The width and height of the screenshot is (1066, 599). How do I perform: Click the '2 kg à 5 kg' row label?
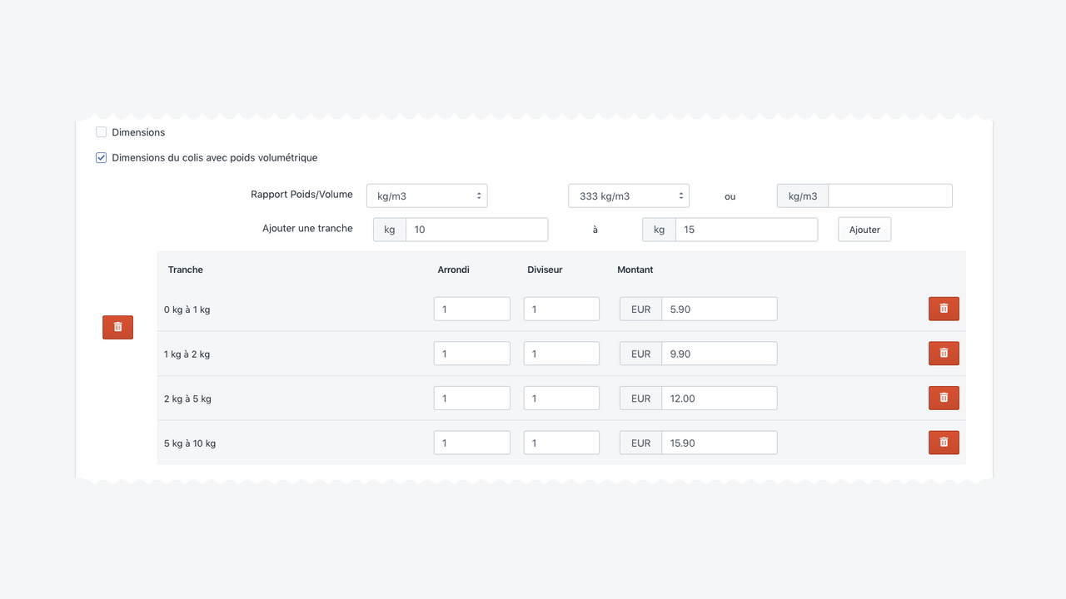187,399
